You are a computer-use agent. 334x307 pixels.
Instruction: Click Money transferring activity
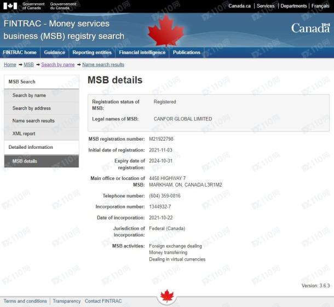(x=168, y=252)
